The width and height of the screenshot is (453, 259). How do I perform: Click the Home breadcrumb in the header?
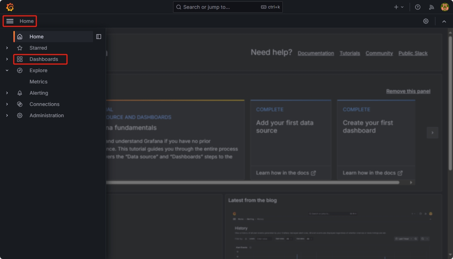click(x=27, y=21)
